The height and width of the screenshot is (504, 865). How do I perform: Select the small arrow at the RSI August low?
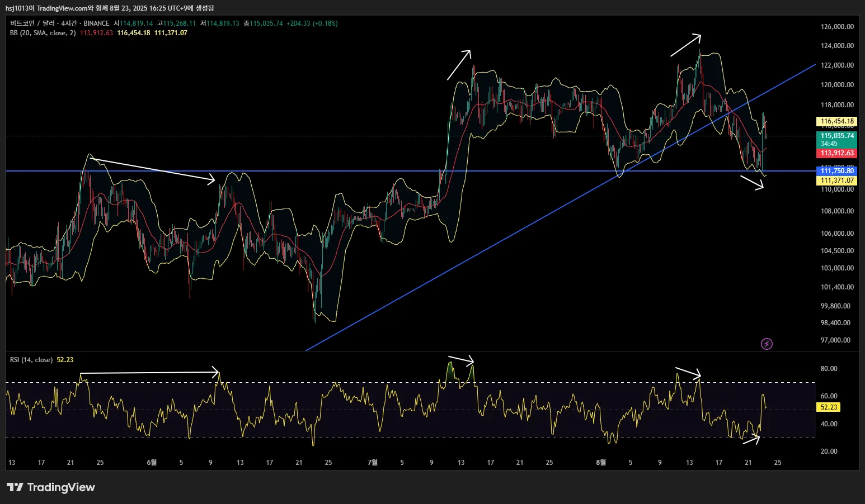(x=751, y=439)
